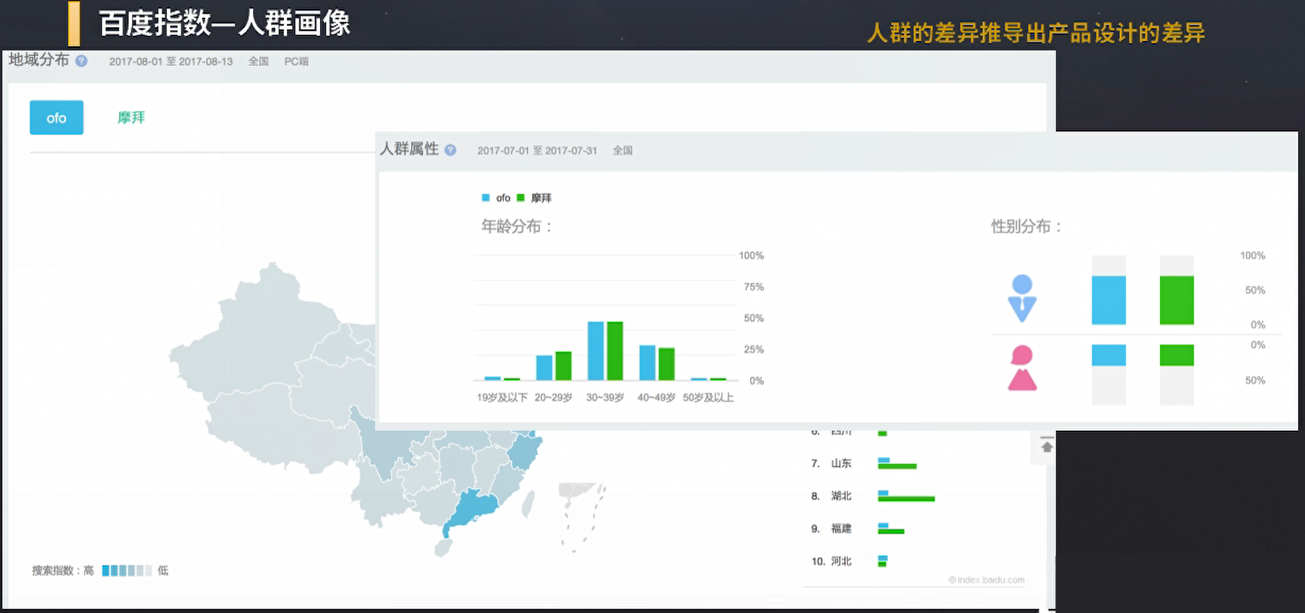
Task: Click the 19岁及以下 age label
Action: pyautogui.click(x=502, y=398)
